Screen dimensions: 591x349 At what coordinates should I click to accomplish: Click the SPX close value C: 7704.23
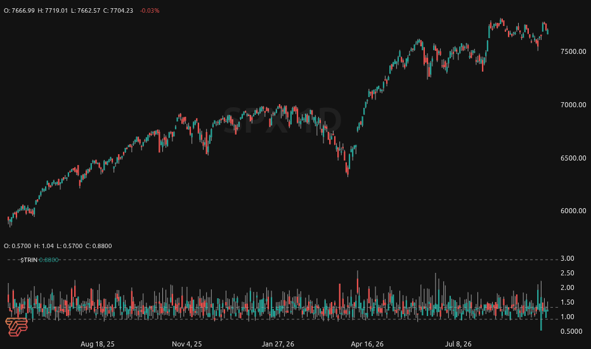pos(119,11)
